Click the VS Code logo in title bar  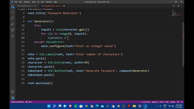(x=12, y=2)
